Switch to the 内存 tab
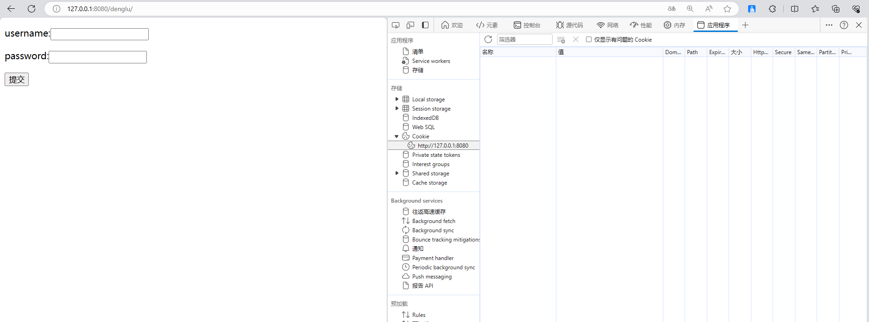 point(674,25)
